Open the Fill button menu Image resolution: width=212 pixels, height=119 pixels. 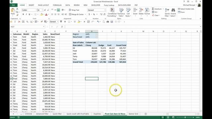click(155, 12)
